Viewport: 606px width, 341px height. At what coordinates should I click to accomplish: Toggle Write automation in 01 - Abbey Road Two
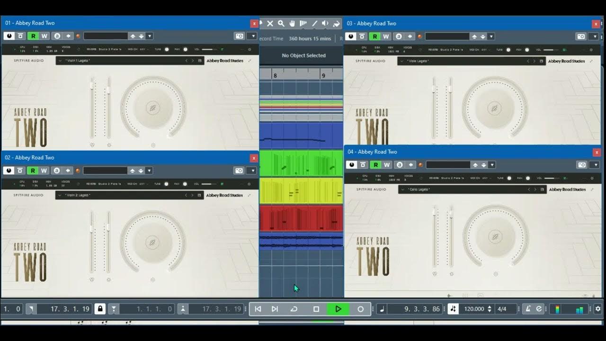coord(44,36)
